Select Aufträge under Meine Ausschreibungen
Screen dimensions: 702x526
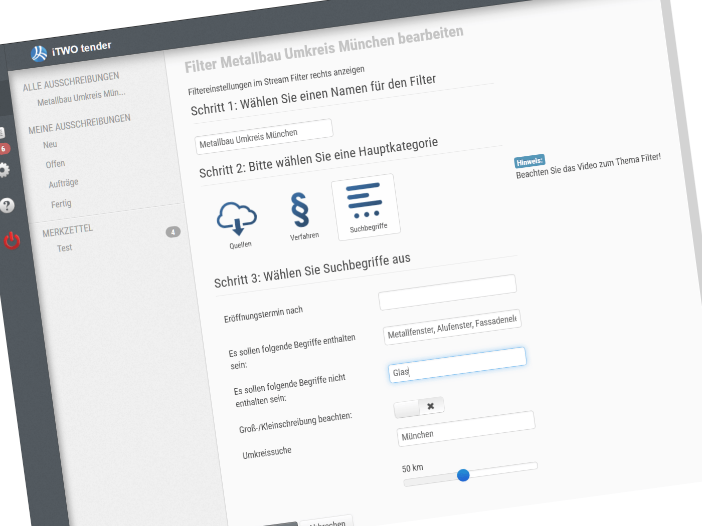(63, 184)
